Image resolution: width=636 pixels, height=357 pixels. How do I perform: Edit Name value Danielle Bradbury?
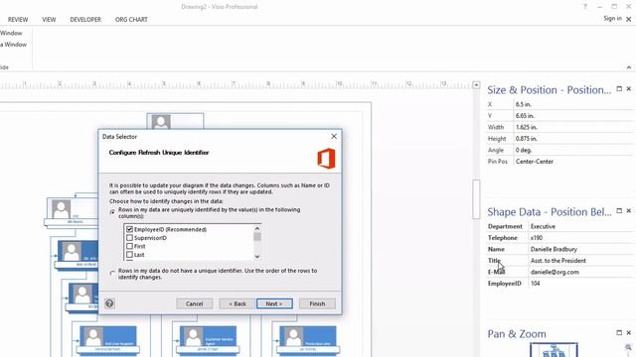(580, 249)
